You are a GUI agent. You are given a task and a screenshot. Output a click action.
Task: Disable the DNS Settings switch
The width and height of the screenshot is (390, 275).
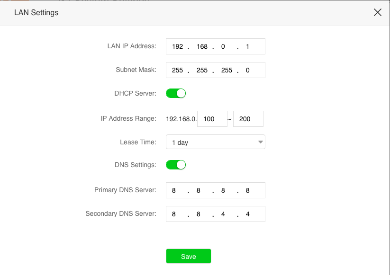click(x=176, y=165)
